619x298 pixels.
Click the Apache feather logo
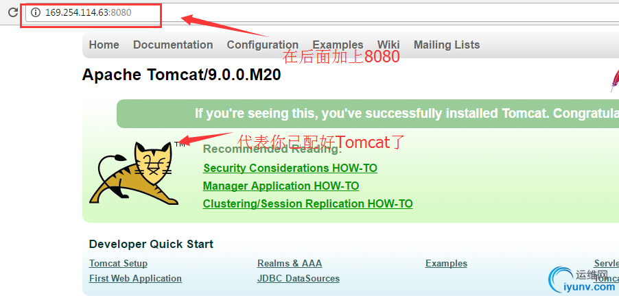click(614, 81)
